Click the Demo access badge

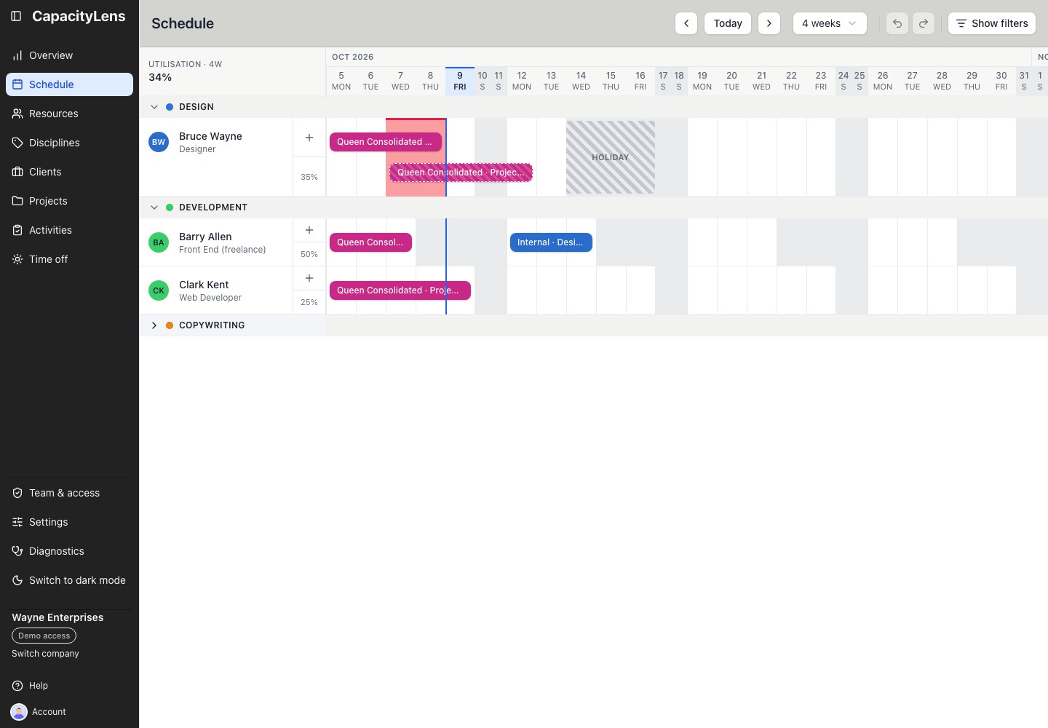pos(44,636)
